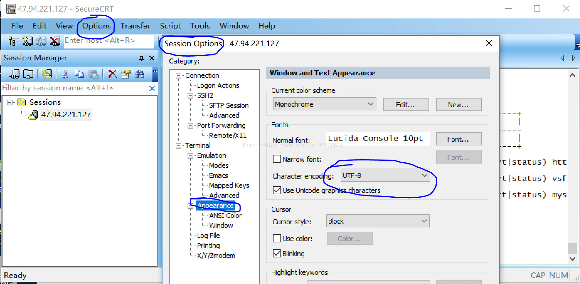The image size is (580, 284).
Task: Click the Filter by session name field
Action: coord(74,88)
